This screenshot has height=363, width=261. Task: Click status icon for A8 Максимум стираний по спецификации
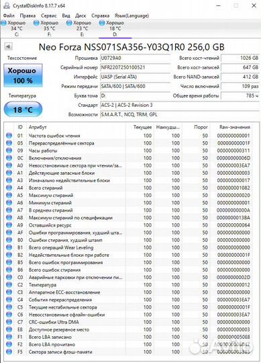(x=9, y=218)
